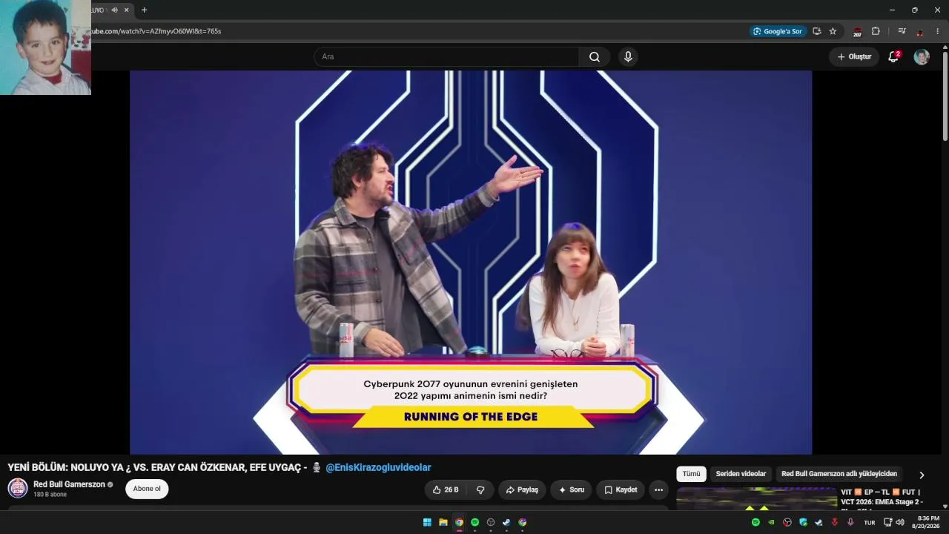The image size is (949, 534).
Task: Click the Ara search field
Action: tap(446, 57)
